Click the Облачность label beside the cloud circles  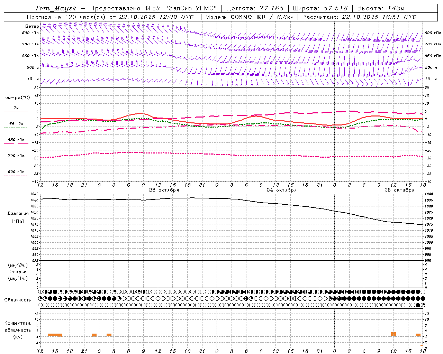18,300
